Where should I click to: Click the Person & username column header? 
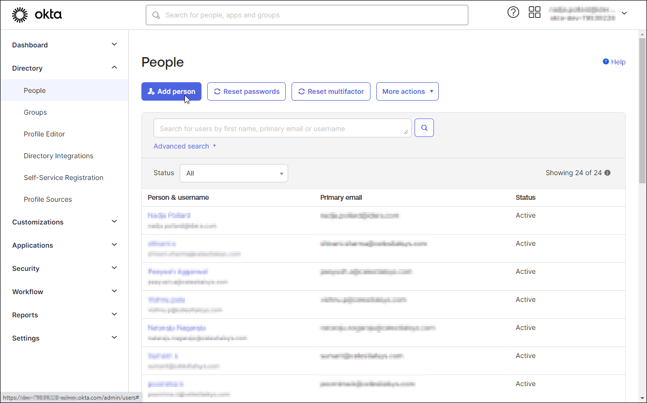pyautogui.click(x=178, y=197)
